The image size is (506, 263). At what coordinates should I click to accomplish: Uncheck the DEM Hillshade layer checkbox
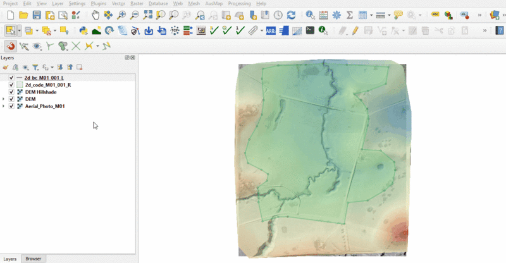pyautogui.click(x=11, y=92)
